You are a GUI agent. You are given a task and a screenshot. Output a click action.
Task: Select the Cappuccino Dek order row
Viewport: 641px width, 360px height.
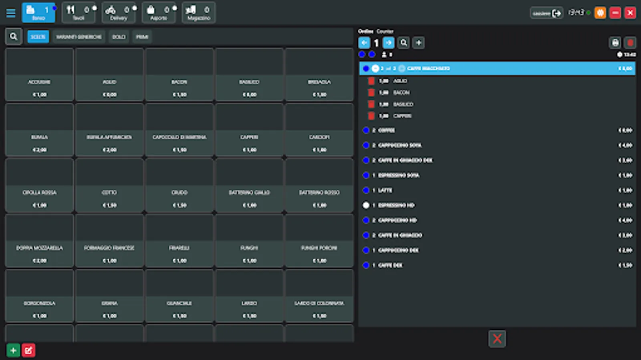[x=497, y=250]
